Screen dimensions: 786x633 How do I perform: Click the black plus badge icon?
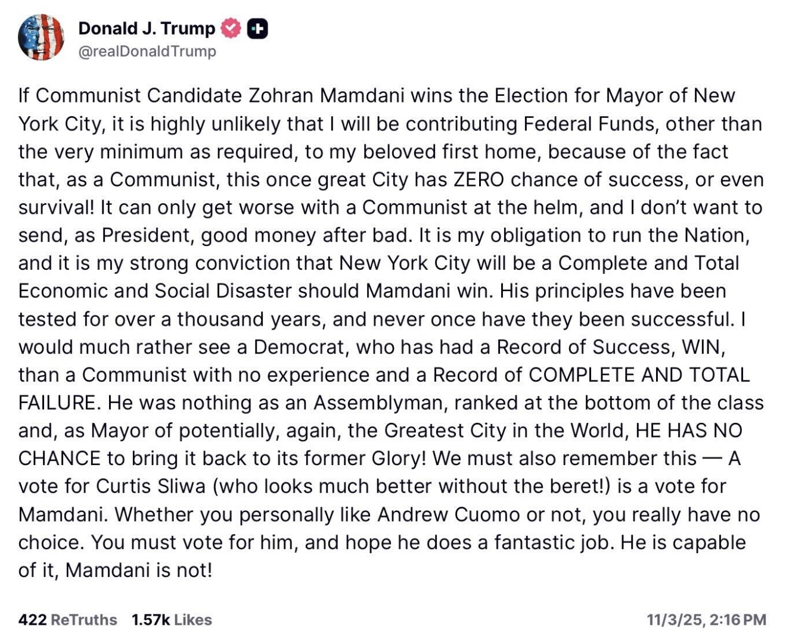click(257, 29)
